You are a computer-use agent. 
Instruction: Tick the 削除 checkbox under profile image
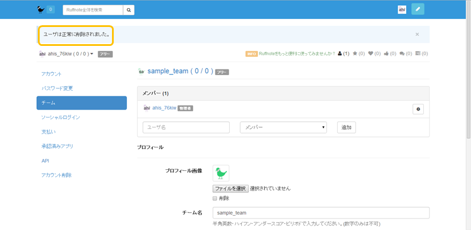pos(215,198)
